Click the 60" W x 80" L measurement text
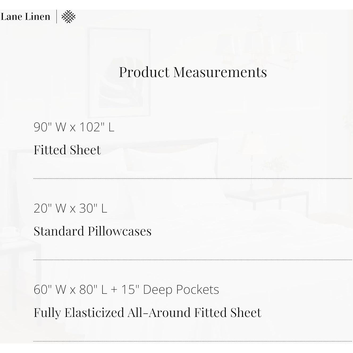Screen dimensions: 353x353 [70, 289]
